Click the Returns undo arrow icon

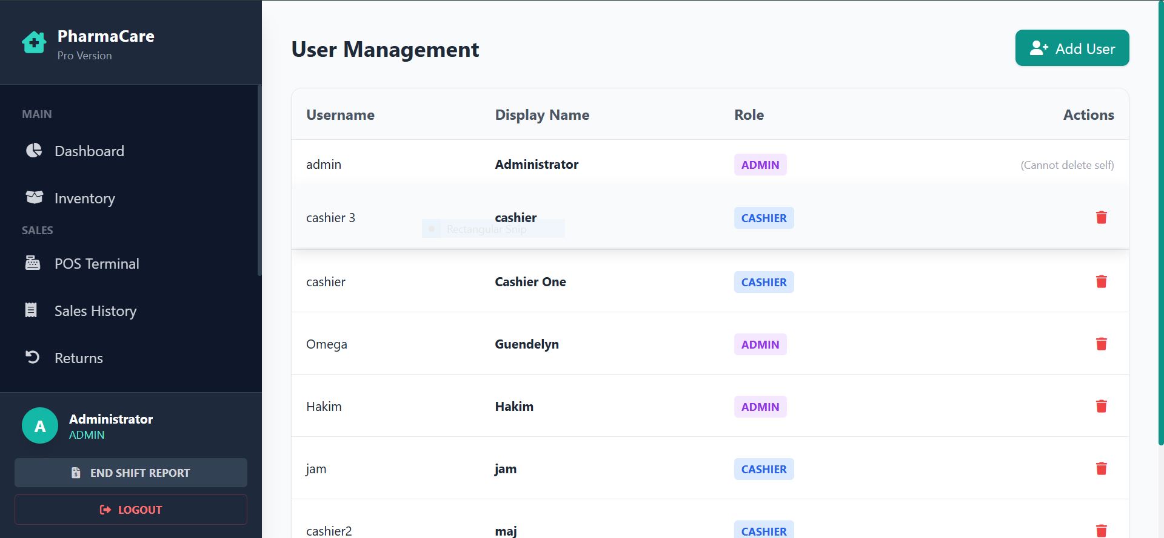(x=33, y=357)
